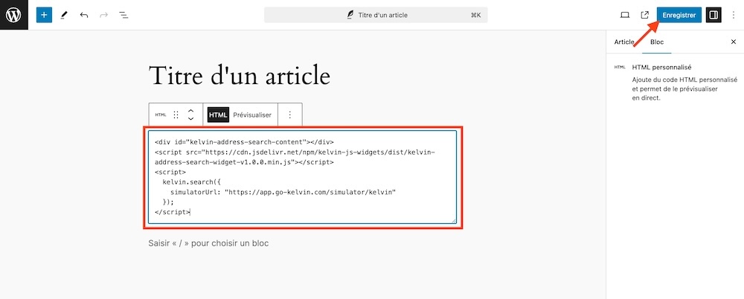Open the block options three-dot menu
The image size is (744, 299).
(x=290, y=115)
